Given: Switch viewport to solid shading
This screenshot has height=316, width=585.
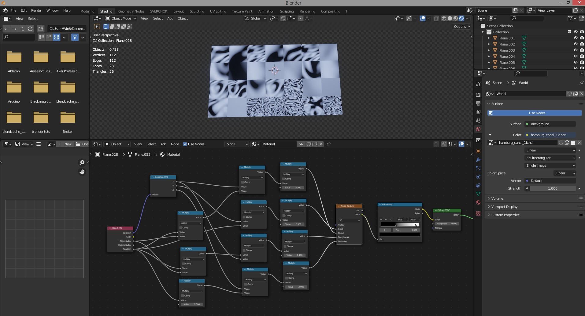Looking at the screenshot, I should coord(450,18).
